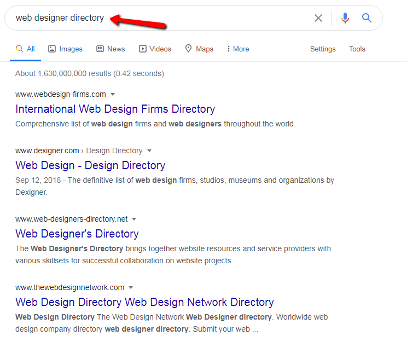Switch to the Images tab

[66, 49]
